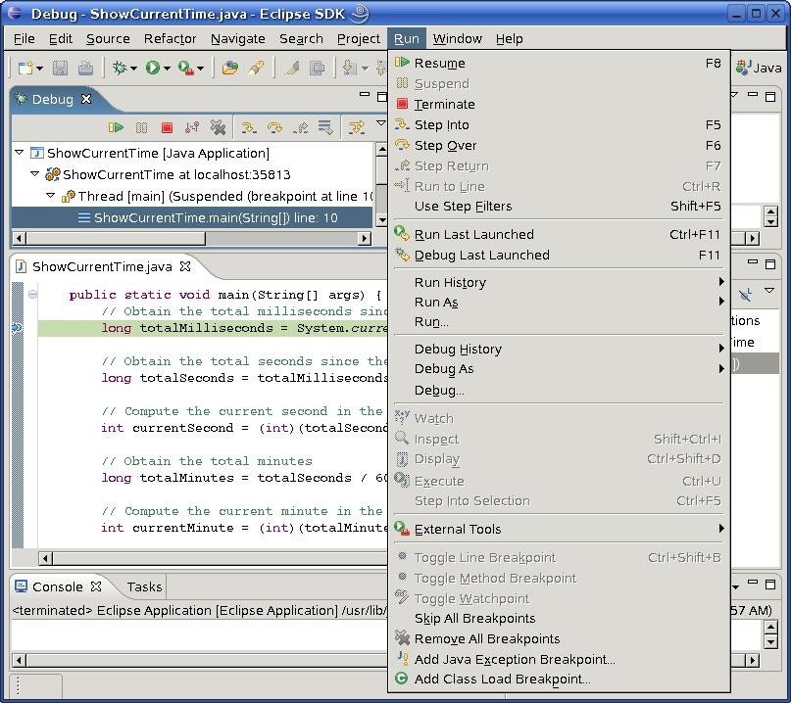The image size is (791, 703).
Task: Choose Step Over from the Run menu
Action: click(x=559, y=146)
